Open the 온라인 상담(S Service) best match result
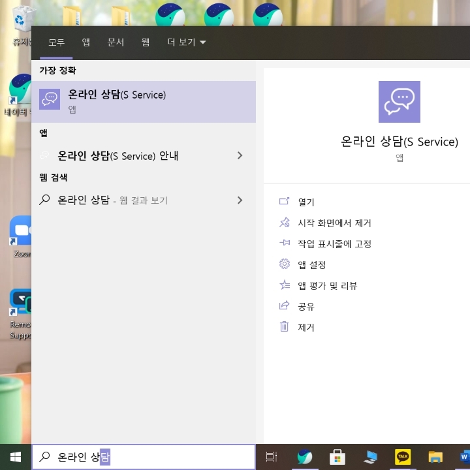The width and height of the screenshot is (470, 470). 144,102
